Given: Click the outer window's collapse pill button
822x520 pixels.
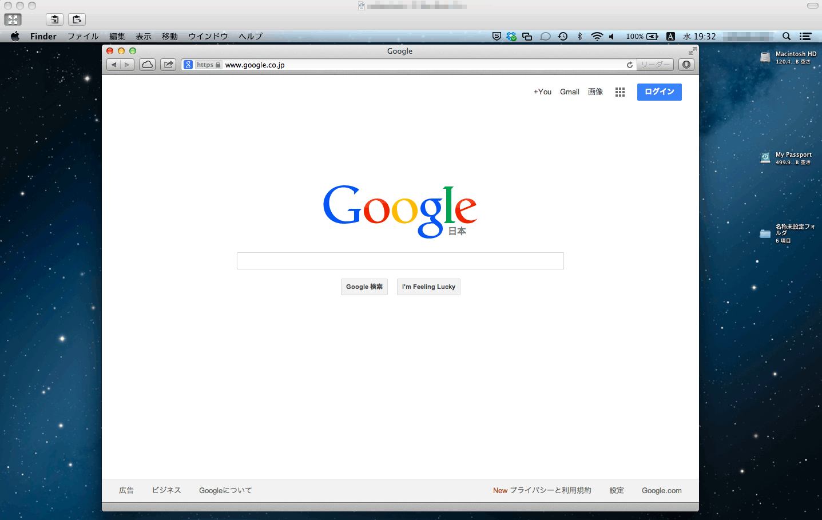Looking at the screenshot, I should (x=812, y=6).
